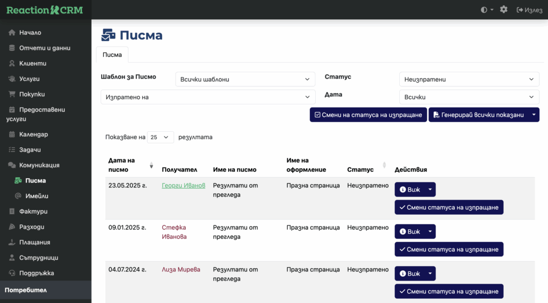Viewport: 548px width, 303px height.
Task: Click the Изход logout link
Action: 529,10
